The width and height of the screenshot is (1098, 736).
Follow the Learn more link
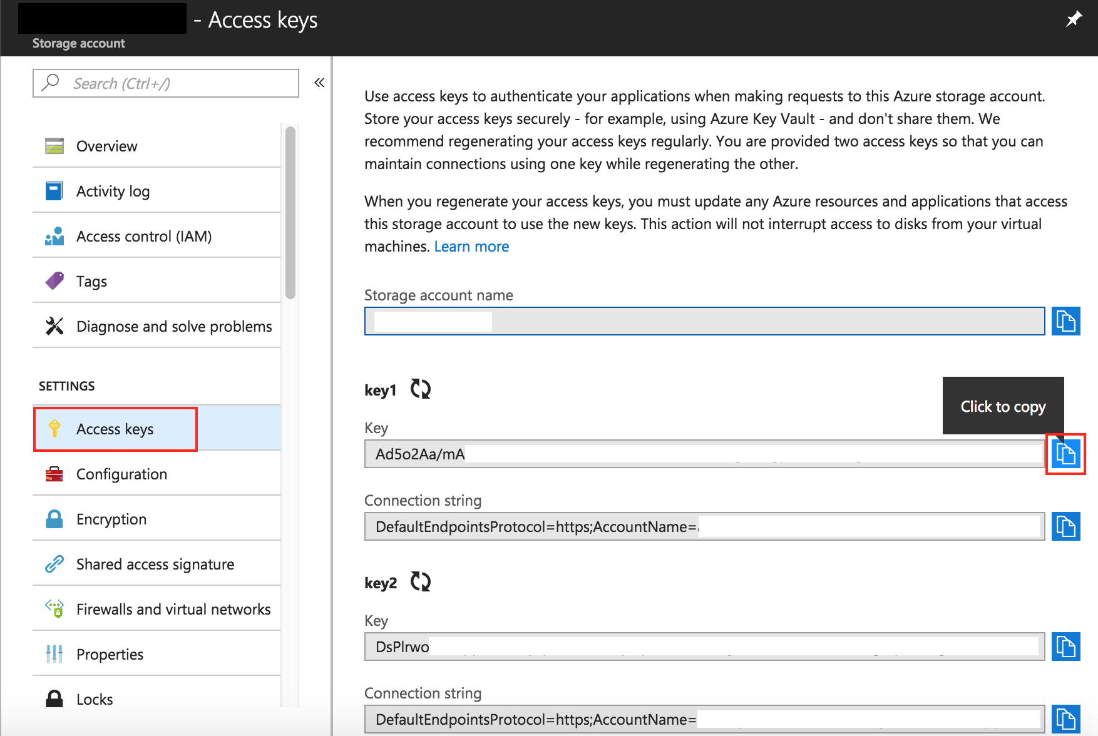(471, 247)
